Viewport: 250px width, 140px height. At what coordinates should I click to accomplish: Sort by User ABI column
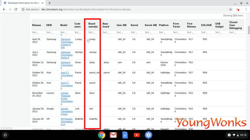pyautogui.click(x=120, y=32)
